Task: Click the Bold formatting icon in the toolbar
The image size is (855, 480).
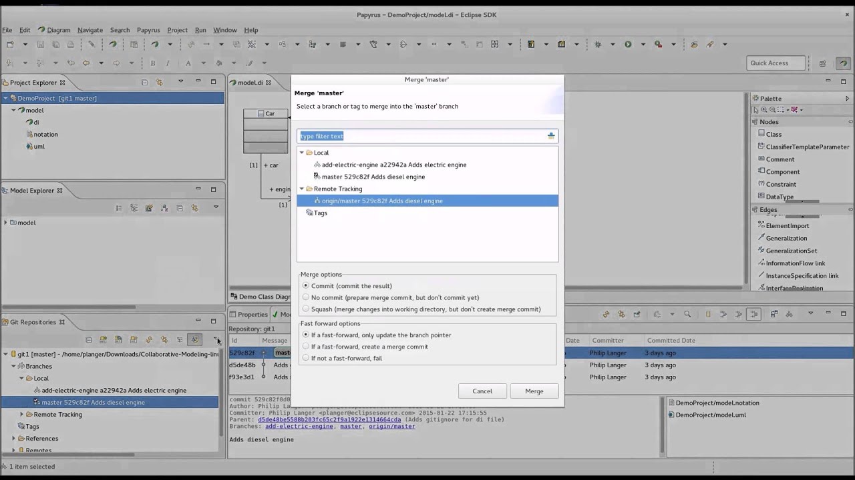Action: (x=152, y=63)
